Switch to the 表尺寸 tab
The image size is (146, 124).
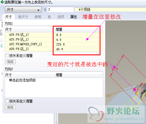[23, 17]
